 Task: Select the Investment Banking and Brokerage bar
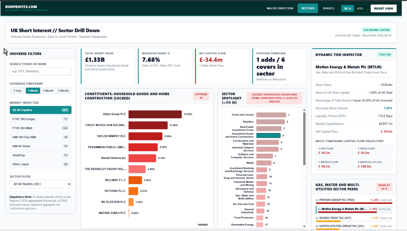[261, 170]
